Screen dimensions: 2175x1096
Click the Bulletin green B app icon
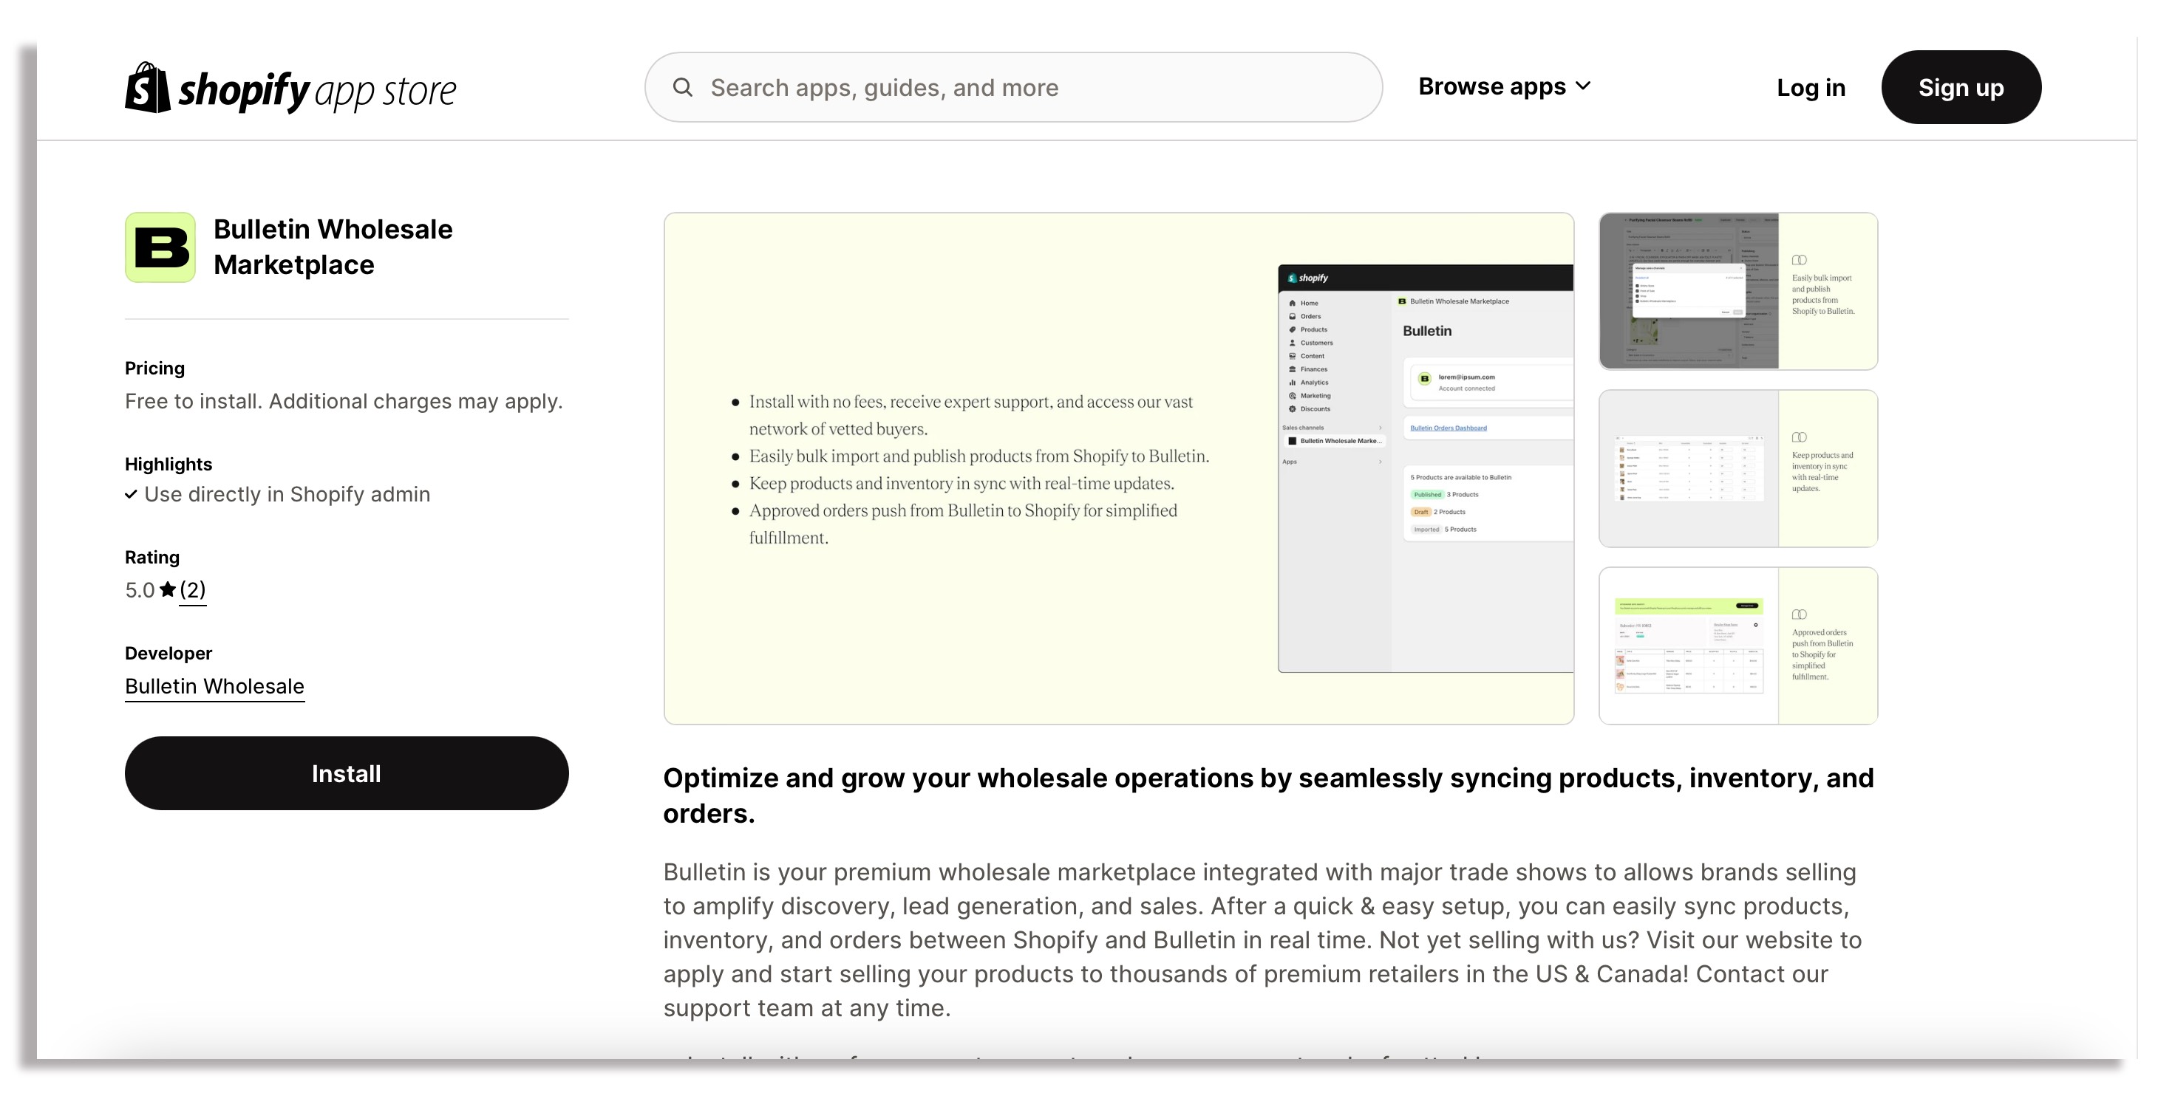(160, 247)
